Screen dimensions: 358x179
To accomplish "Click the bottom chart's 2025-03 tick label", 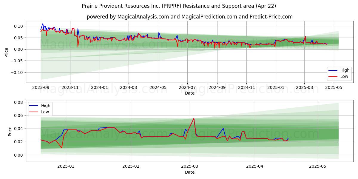I will pyautogui.click(x=190, y=166).
